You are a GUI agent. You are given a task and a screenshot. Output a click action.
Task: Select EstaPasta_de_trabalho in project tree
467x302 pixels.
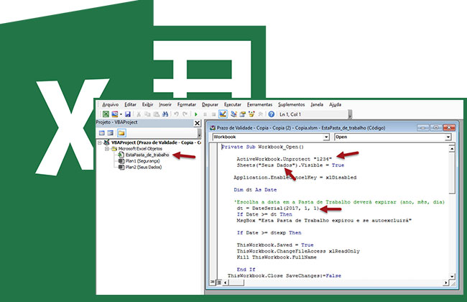click(147, 155)
